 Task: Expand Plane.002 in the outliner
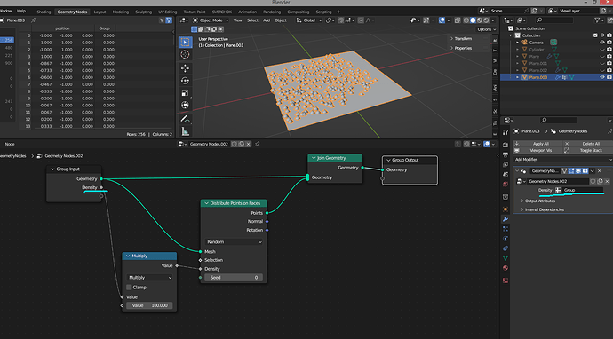click(x=518, y=70)
